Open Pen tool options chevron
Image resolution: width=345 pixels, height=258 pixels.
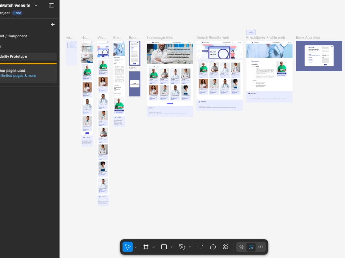pos(190,247)
